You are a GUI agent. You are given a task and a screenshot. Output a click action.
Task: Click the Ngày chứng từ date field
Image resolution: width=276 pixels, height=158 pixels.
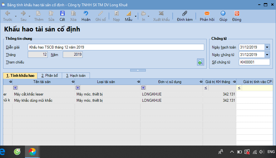(252, 55)
